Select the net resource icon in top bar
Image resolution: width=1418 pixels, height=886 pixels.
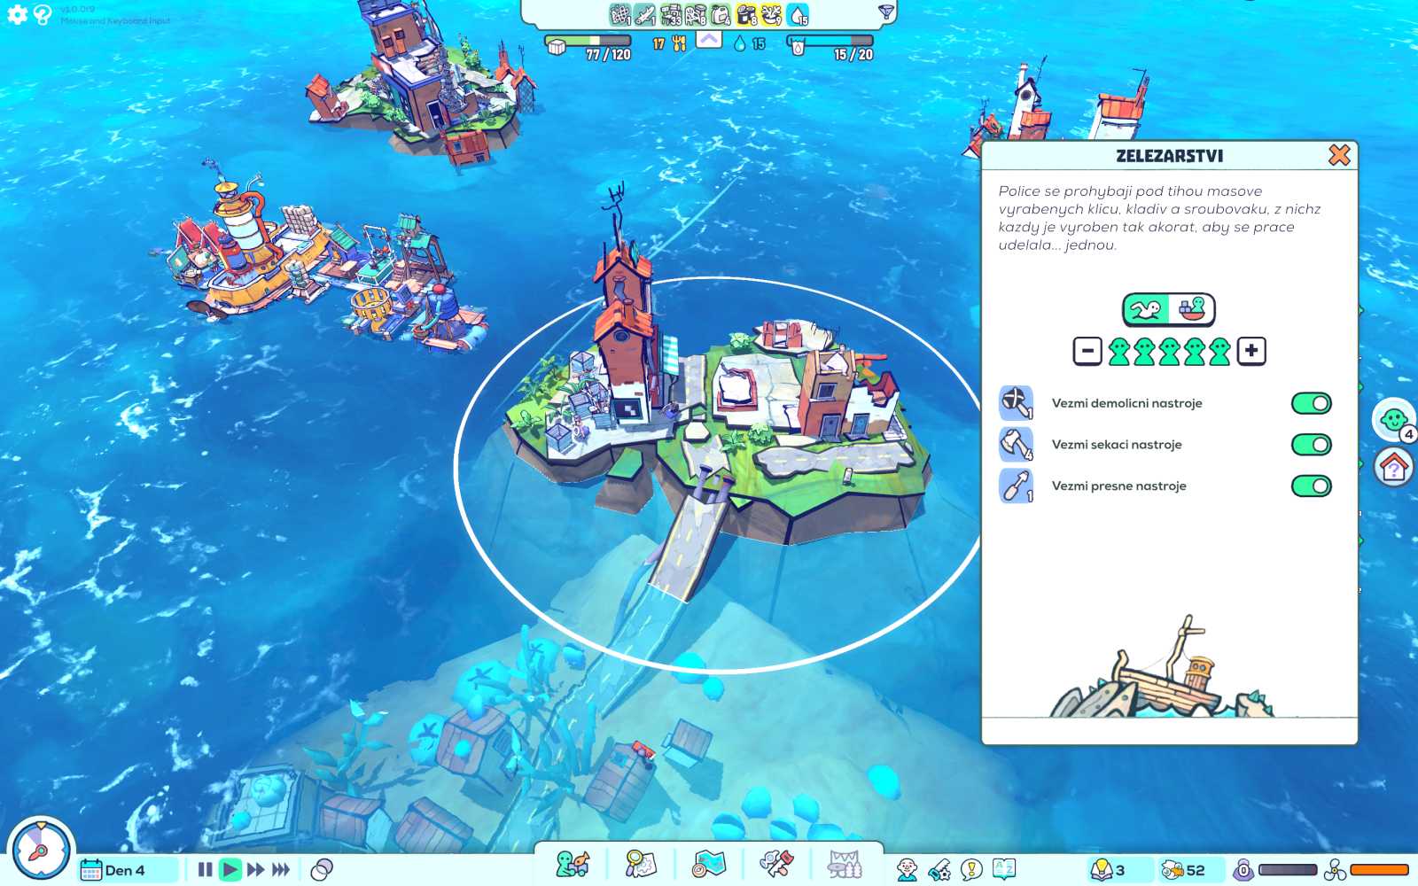pyautogui.click(x=620, y=14)
